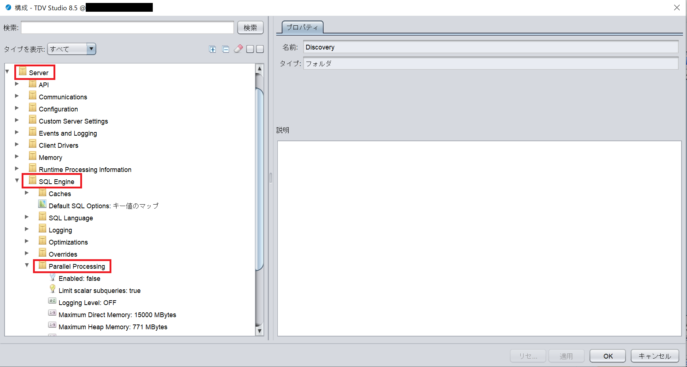The image size is (687, 367).
Task: Click the Server folder icon
Action: (x=23, y=71)
